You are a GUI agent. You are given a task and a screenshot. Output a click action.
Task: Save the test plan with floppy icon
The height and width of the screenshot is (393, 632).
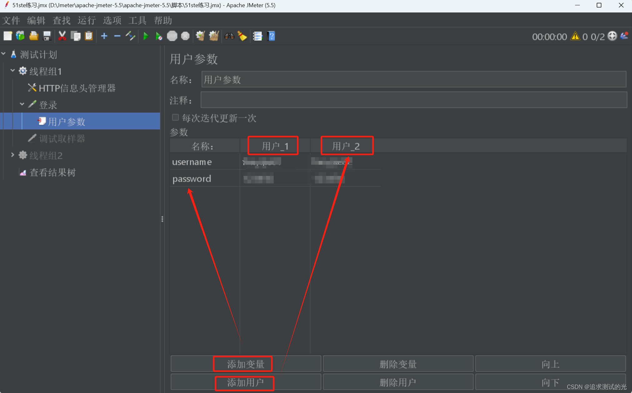click(x=47, y=36)
